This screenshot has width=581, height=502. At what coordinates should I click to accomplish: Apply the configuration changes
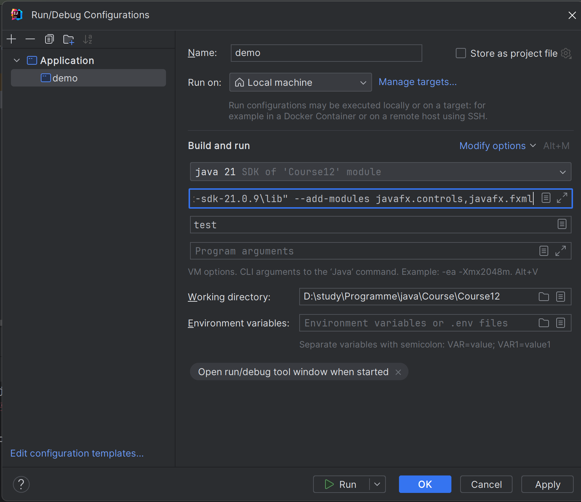548,484
